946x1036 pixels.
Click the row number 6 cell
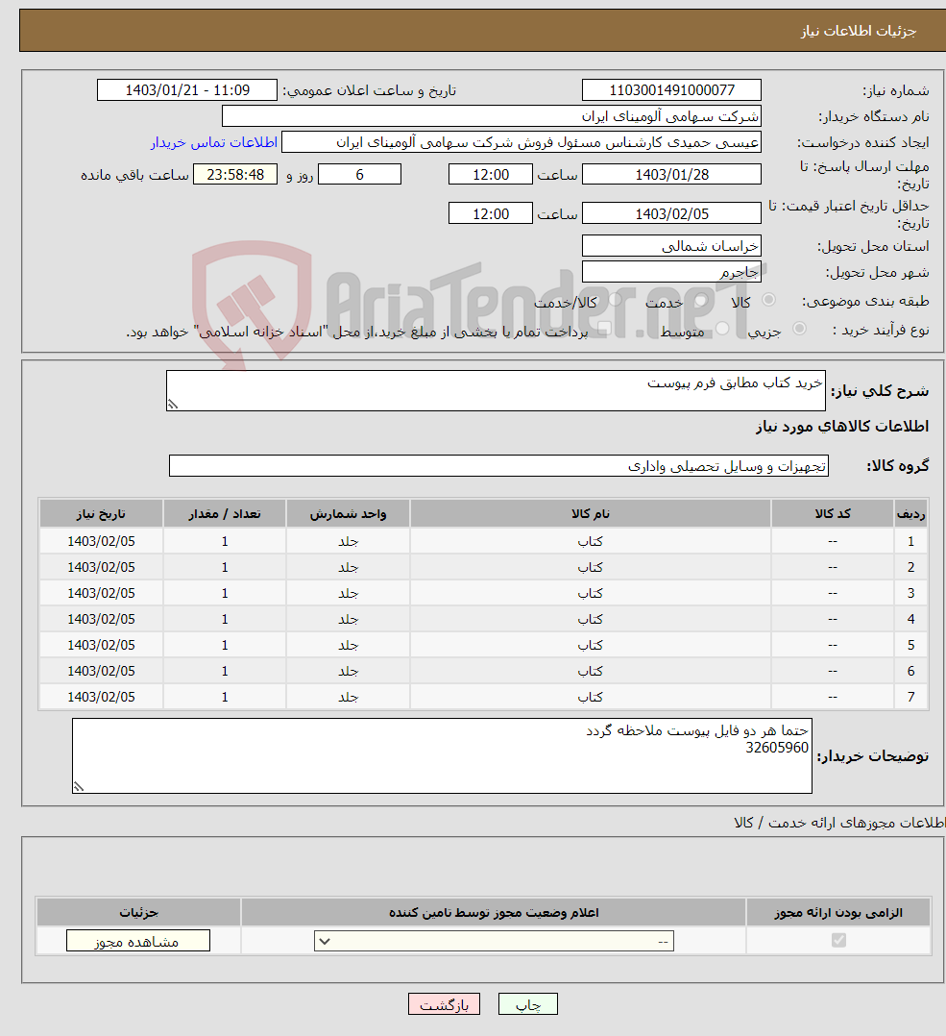pos(911,671)
